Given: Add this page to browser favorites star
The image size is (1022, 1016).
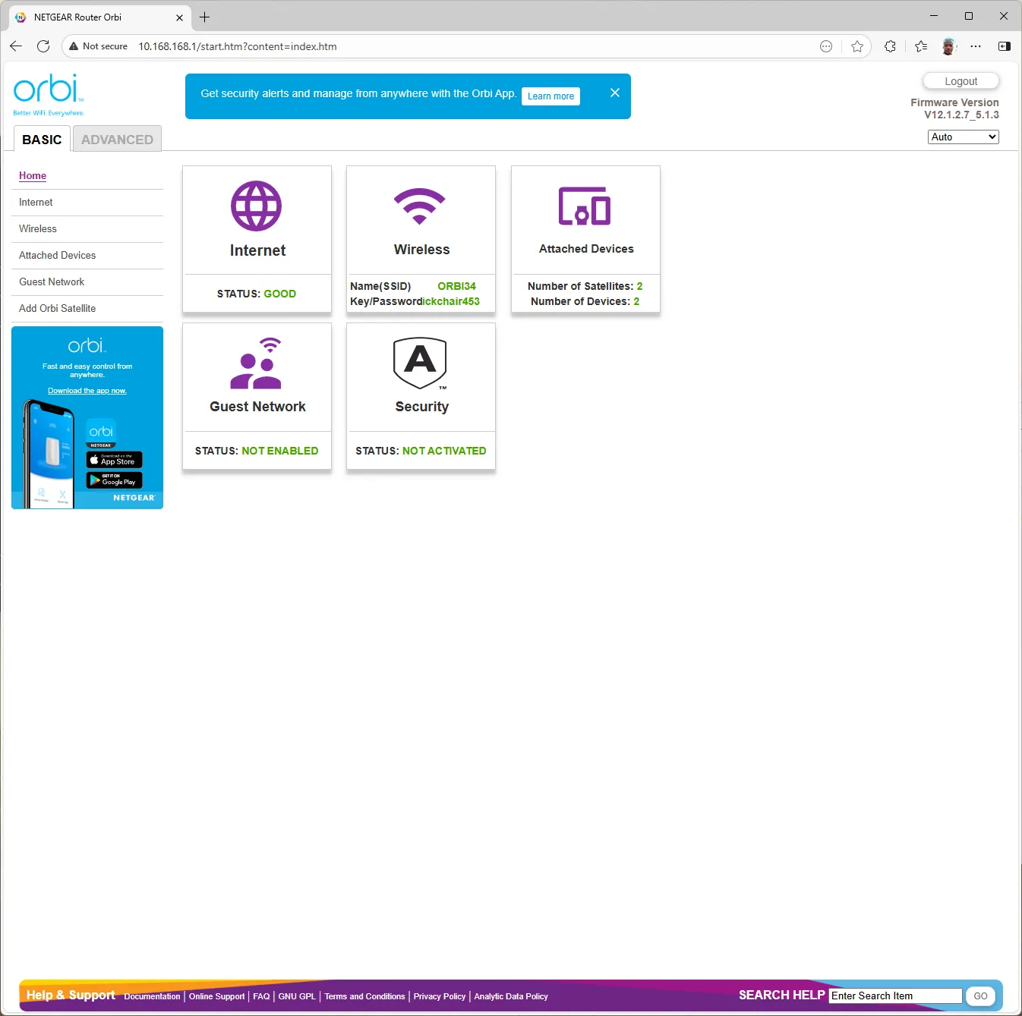Looking at the screenshot, I should click(857, 46).
